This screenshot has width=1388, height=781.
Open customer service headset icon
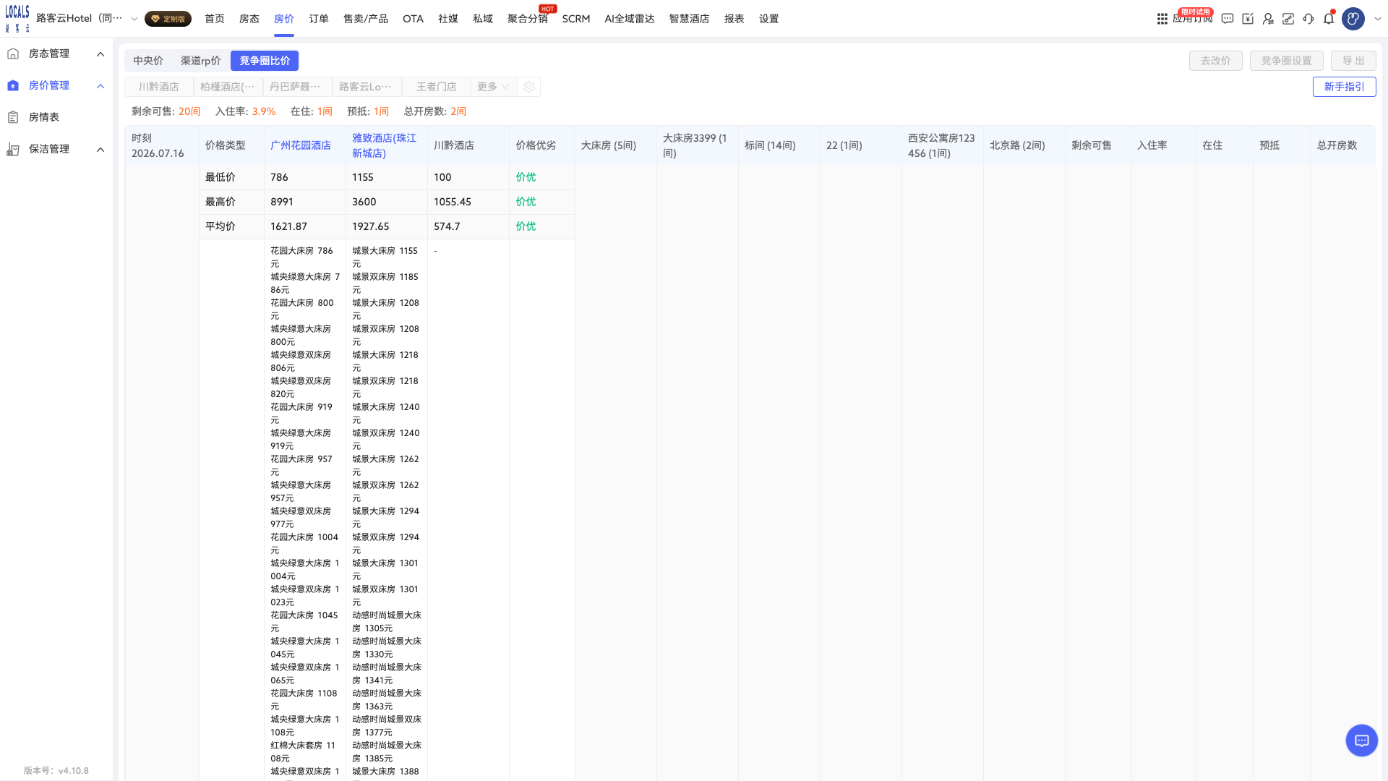pos(1308,19)
